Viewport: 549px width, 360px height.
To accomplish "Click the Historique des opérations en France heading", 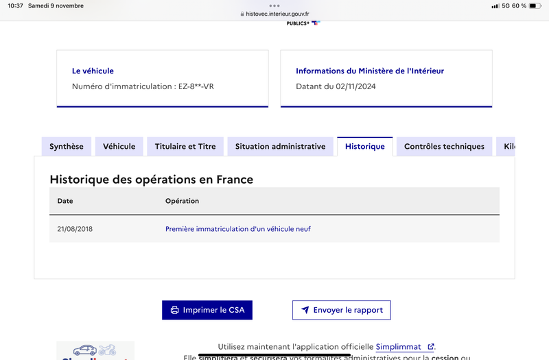I will coord(151,180).
